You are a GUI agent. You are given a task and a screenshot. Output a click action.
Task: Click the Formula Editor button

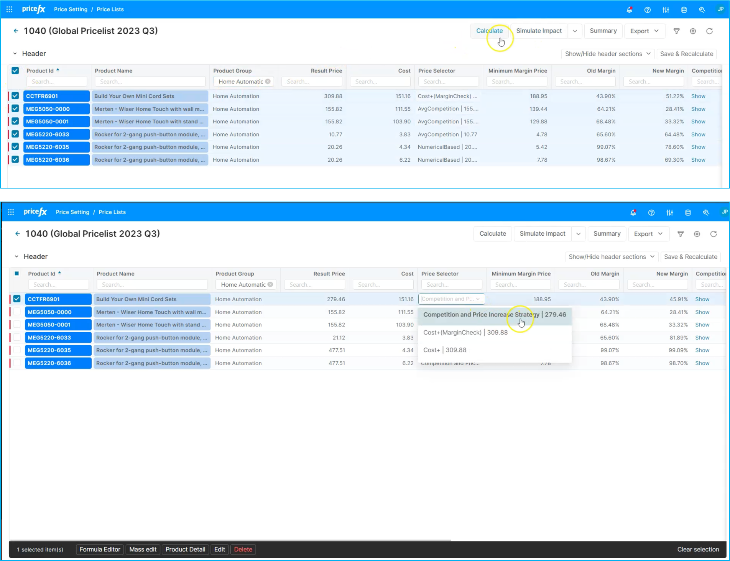(x=100, y=549)
